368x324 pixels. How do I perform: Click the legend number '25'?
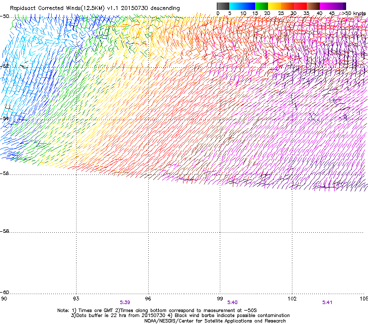coord(281,13)
